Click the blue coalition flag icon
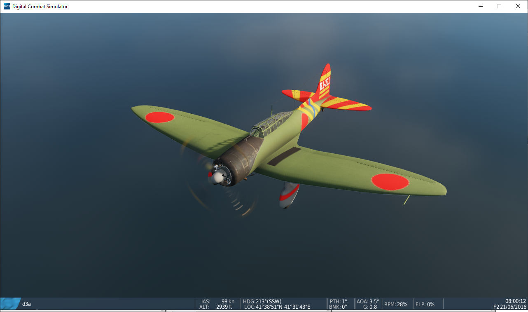Image resolution: width=528 pixels, height=312 pixels. pyautogui.click(x=11, y=304)
